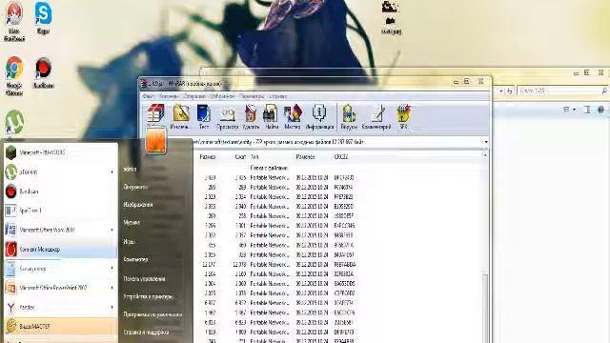Open the Параметры menu in WinRAR
The image size is (610, 343).
(x=252, y=96)
